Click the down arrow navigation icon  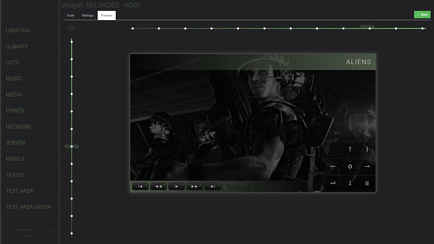pyautogui.click(x=350, y=183)
